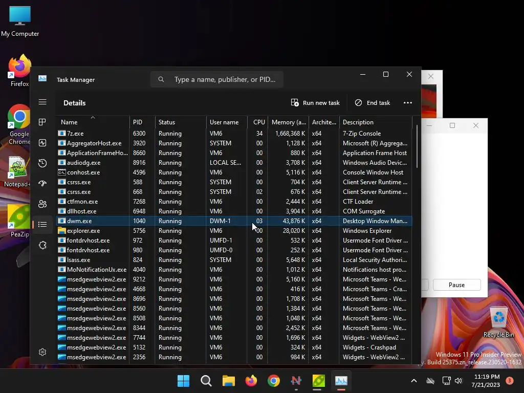Sort by the Memory column header
The height and width of the screenshot is (393, 524).
pos(288,122)
